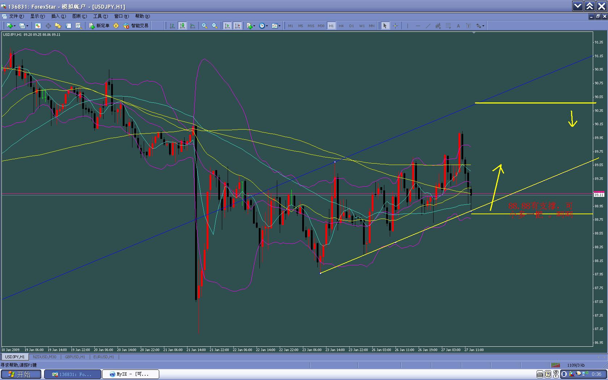Toggle chart shift
This screenshot has height=380, width=608.
237,26
